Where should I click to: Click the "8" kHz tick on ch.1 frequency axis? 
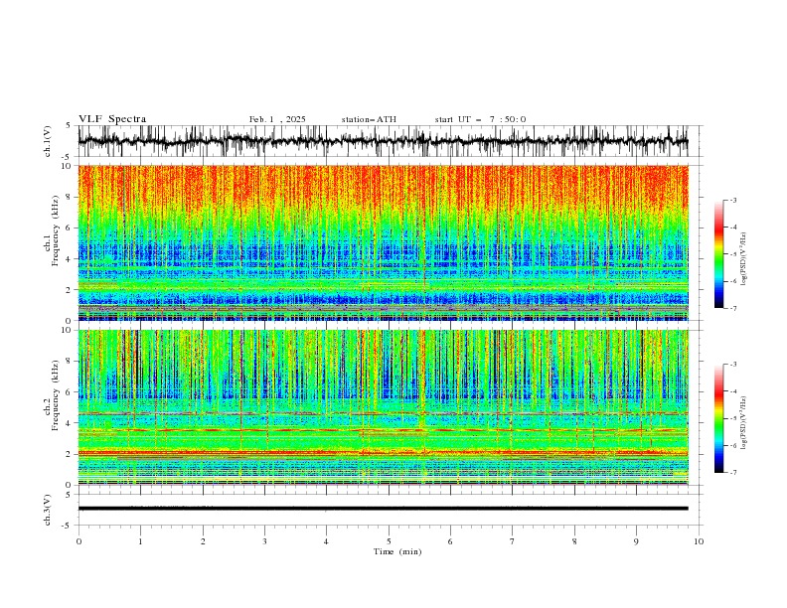click(x=70, y=197)
